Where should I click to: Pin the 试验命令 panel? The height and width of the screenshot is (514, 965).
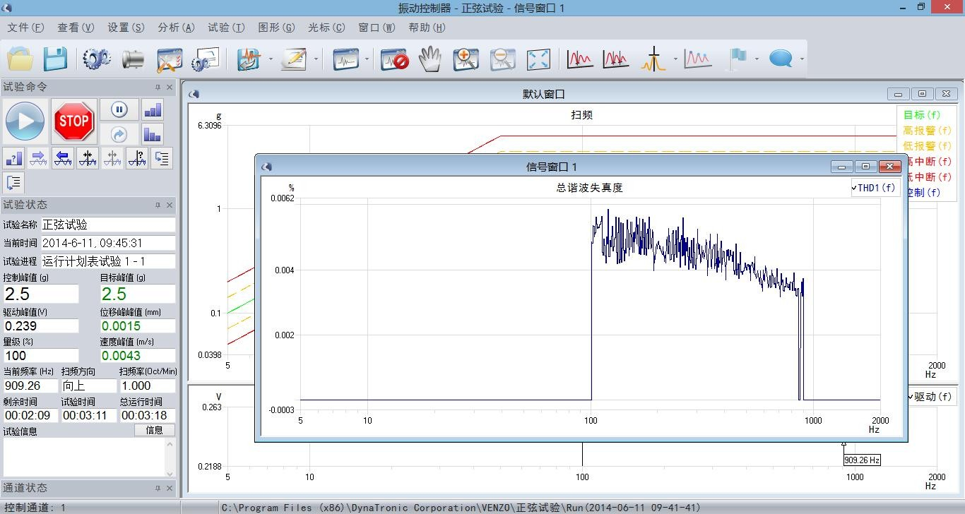click(158, 88)
